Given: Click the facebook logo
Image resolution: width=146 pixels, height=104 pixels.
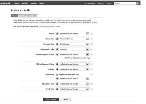Looking at the screenshot, I should point(5,3).
